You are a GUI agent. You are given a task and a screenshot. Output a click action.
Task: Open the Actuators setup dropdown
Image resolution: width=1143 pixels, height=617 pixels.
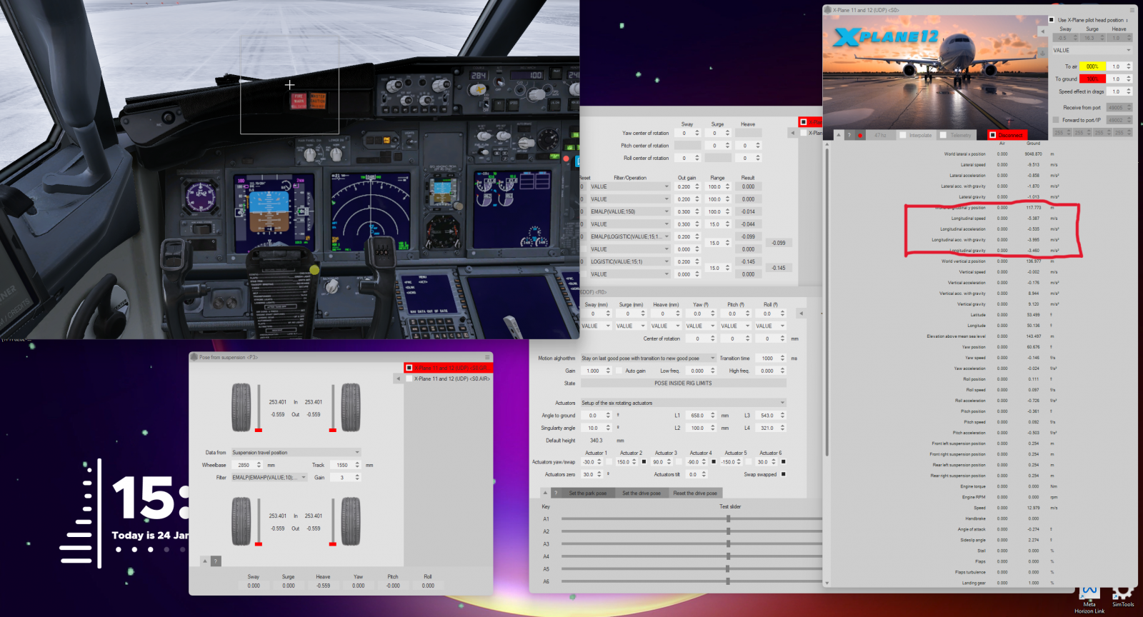click(x=683, y=403)
